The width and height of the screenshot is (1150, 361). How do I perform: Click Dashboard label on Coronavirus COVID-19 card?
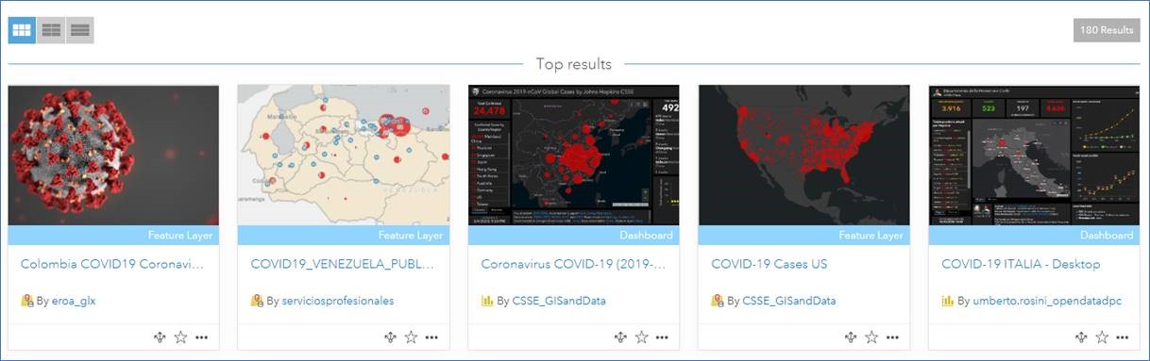646,236
